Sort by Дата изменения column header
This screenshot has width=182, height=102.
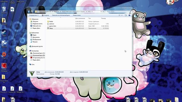tap(80, 18)
